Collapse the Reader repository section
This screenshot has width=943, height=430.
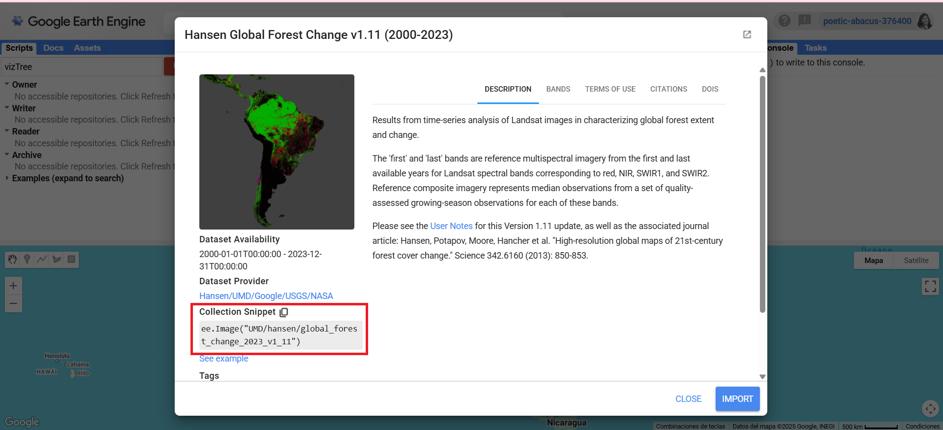(7, 131)
